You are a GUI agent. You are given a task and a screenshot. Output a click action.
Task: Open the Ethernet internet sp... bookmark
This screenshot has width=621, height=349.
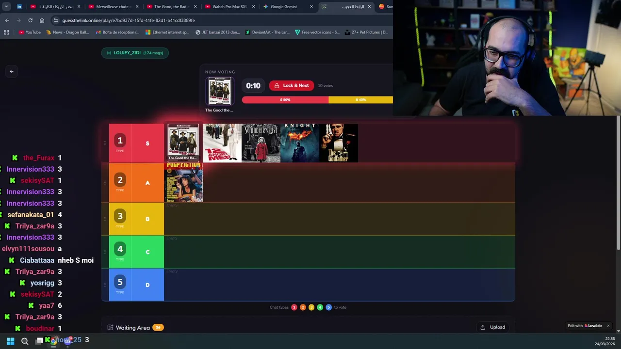click(167, 32)
